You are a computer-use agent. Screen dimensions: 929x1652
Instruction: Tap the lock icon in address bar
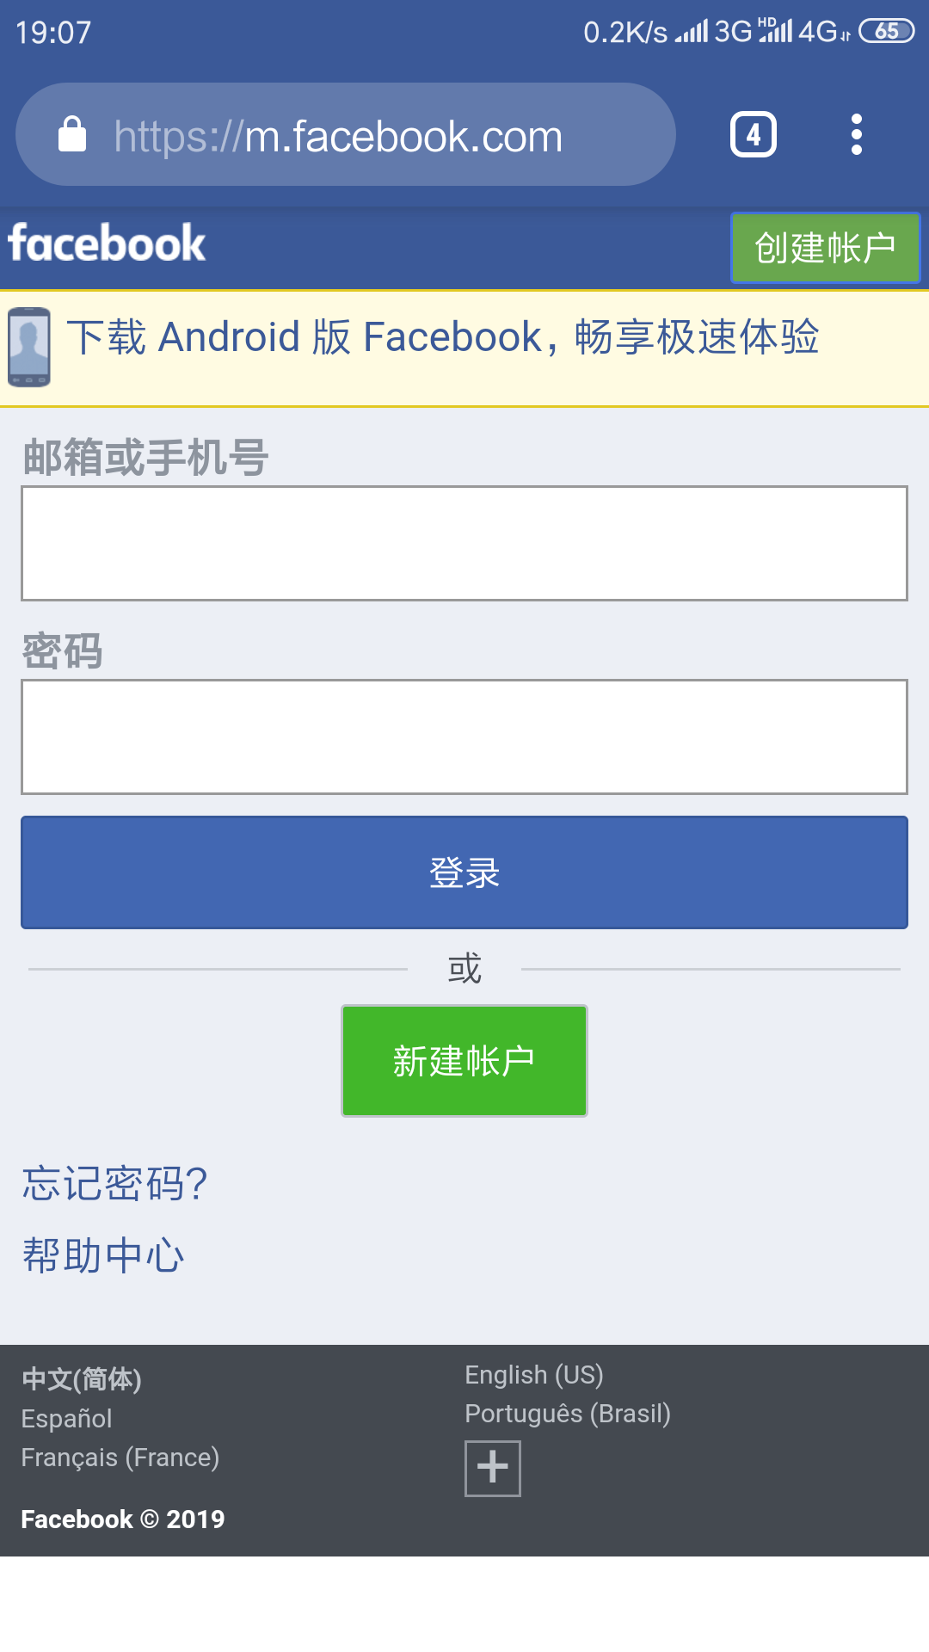pos(72,135)
